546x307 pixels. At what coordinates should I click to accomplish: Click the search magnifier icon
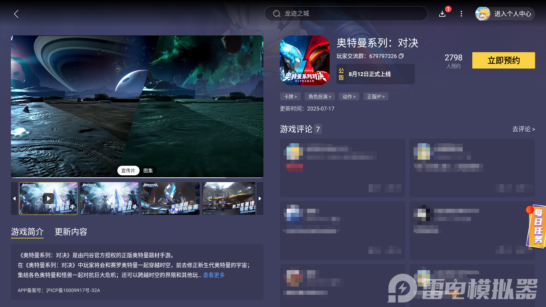(276, 14)
